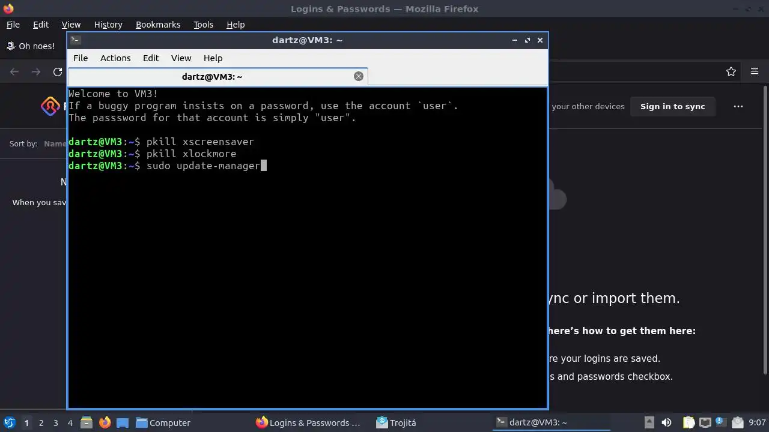Screen dimensions: 769x432
Task: Switch to virtual desktop 4
Action: [70, 423]
